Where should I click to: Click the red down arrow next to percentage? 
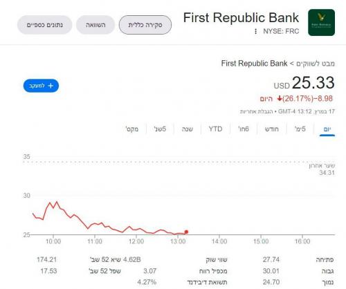coord(280,99)
